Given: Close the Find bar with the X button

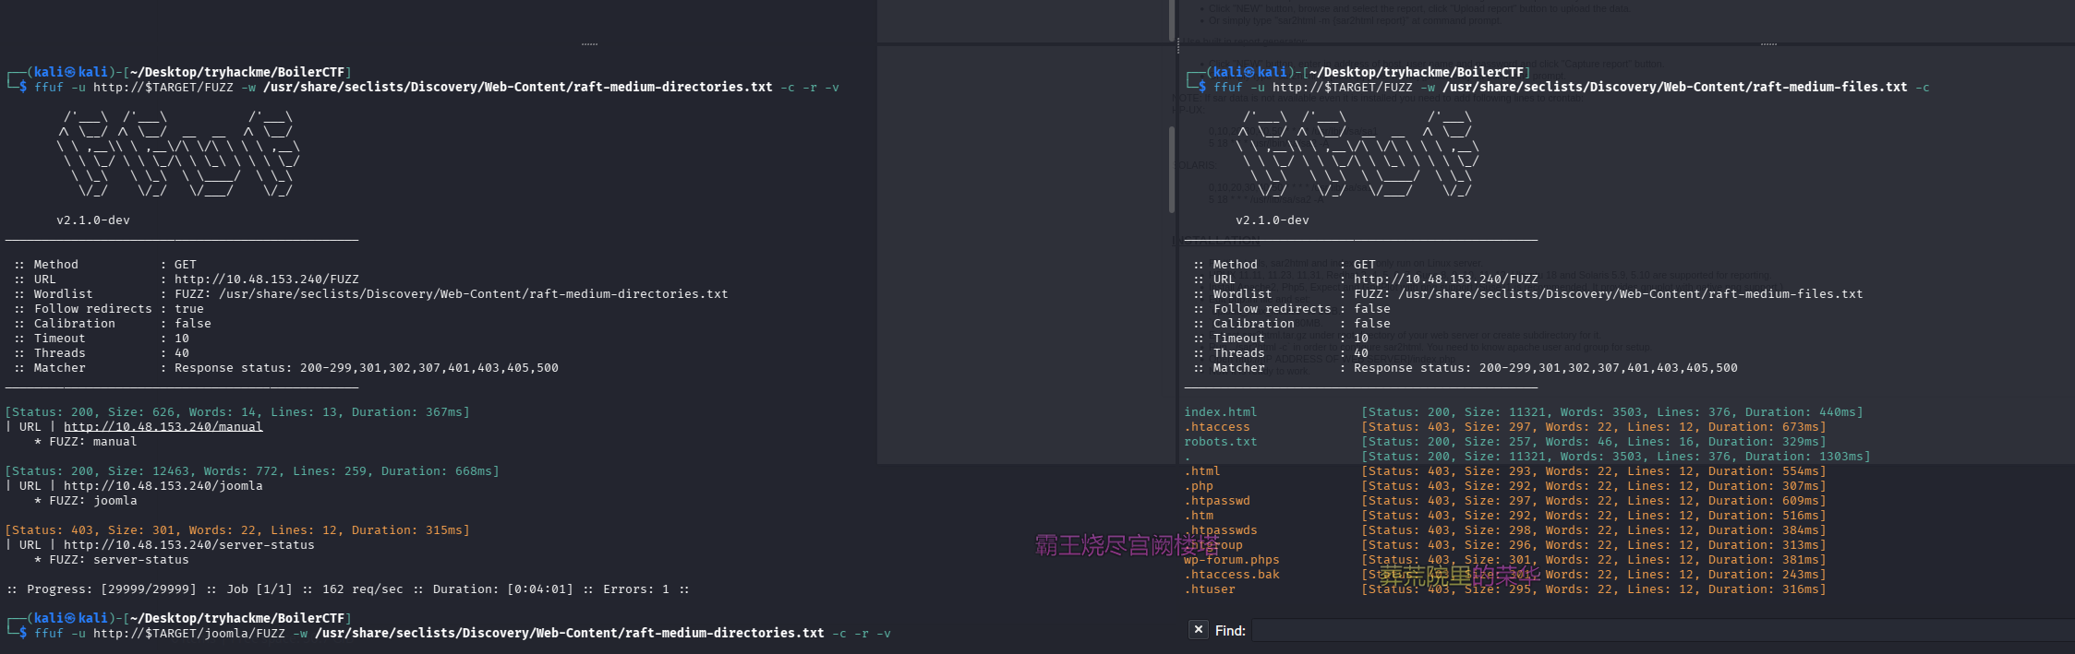Looking at the screenshot, I should [x=1198, y=630].
